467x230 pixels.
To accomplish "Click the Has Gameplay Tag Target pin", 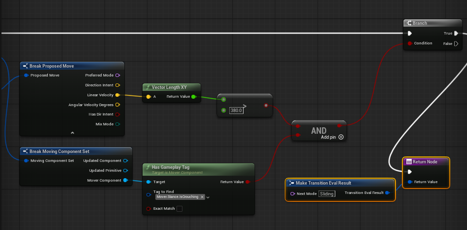I will 148,182.
